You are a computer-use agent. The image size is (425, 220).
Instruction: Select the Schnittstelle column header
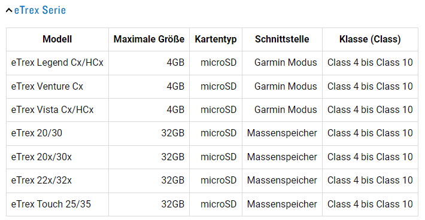282,39
